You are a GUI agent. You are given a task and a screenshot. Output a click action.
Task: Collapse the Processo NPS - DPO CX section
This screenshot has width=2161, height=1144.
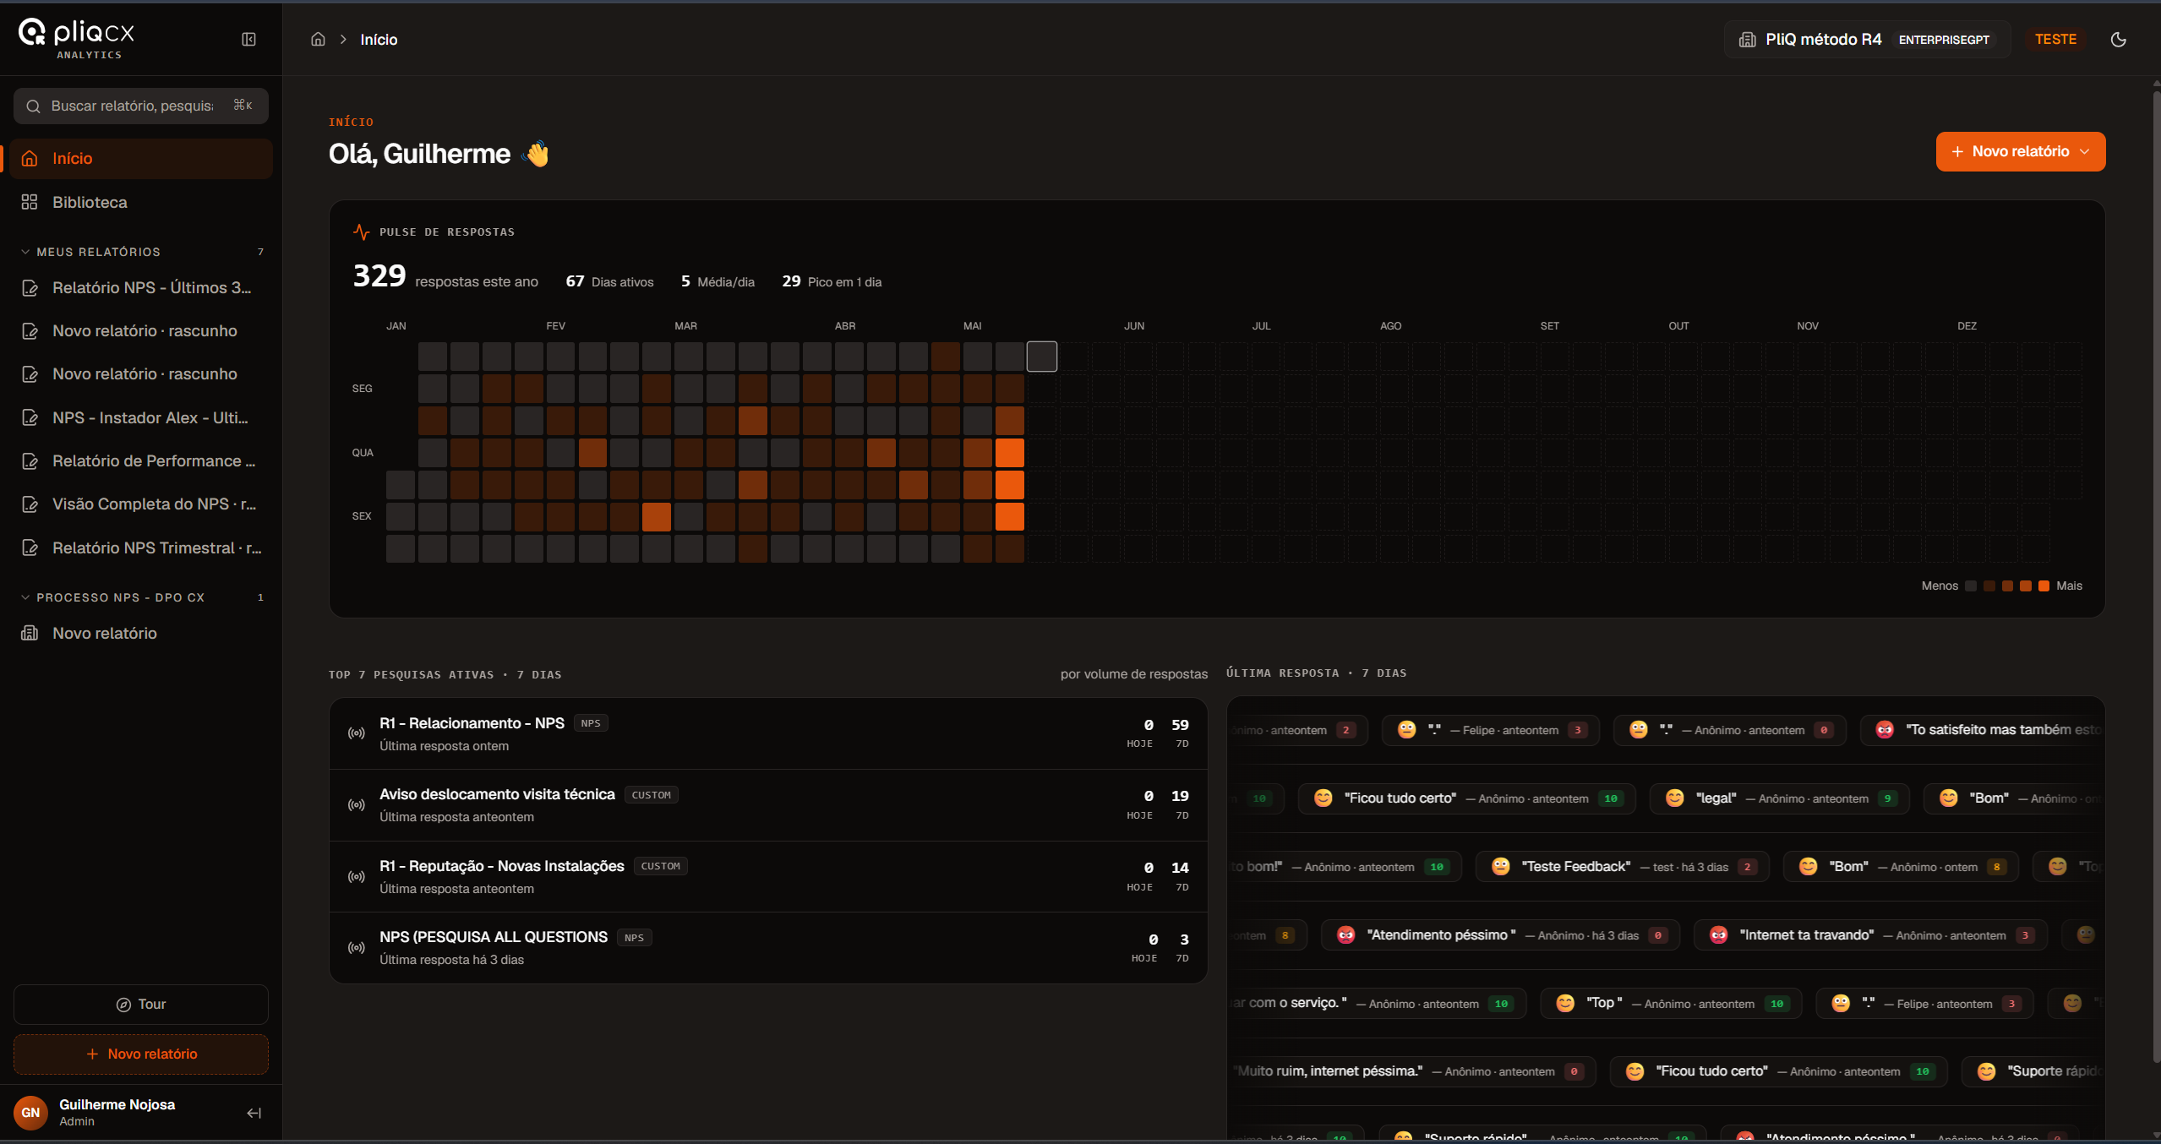pos(141,597)
